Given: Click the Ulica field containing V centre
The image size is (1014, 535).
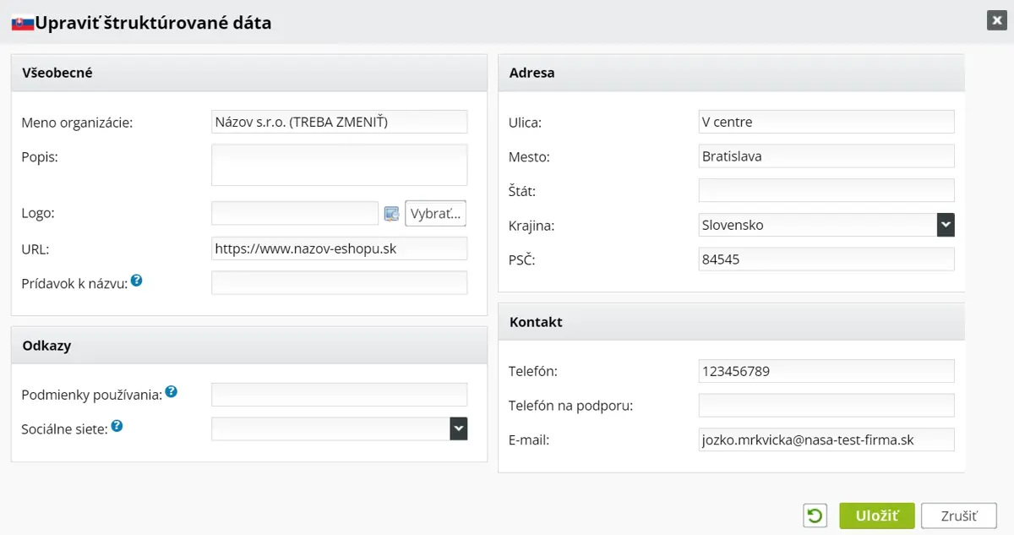Looking at the screenshot, I should (x=826, y=122).
